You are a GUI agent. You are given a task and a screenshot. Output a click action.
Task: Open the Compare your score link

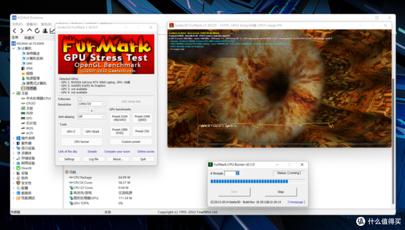pos(117,152)
